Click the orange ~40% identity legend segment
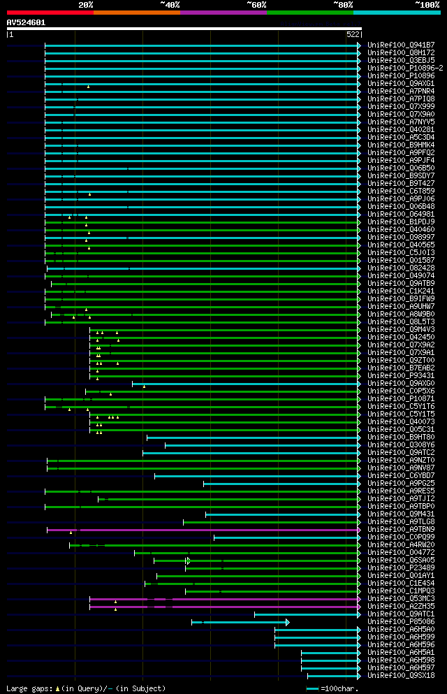The height and width of the screenshot is (694, 447). point(137,13)
